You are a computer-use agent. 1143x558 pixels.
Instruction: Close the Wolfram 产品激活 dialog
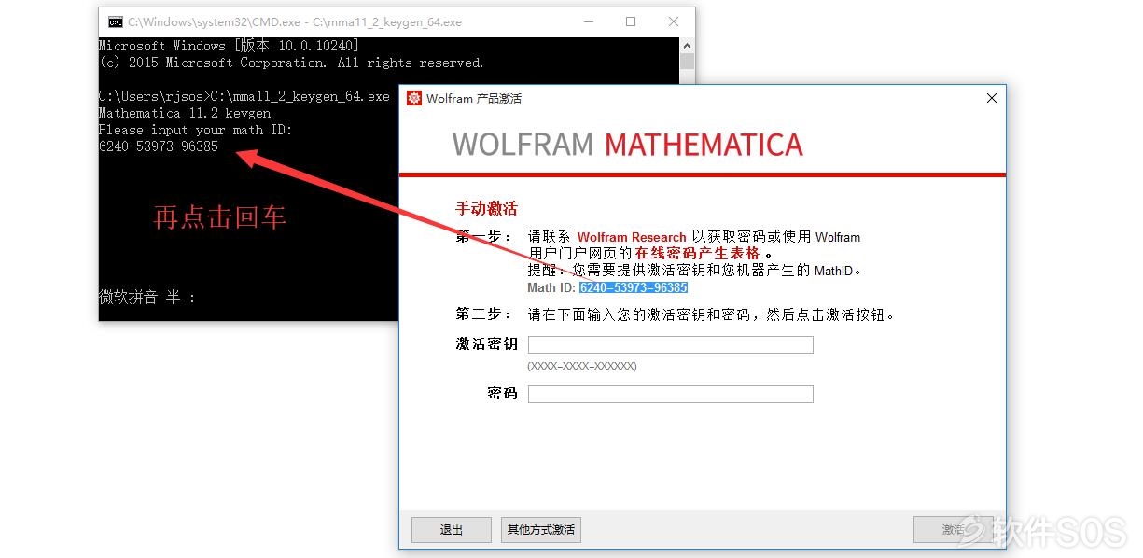pos(992,98)
